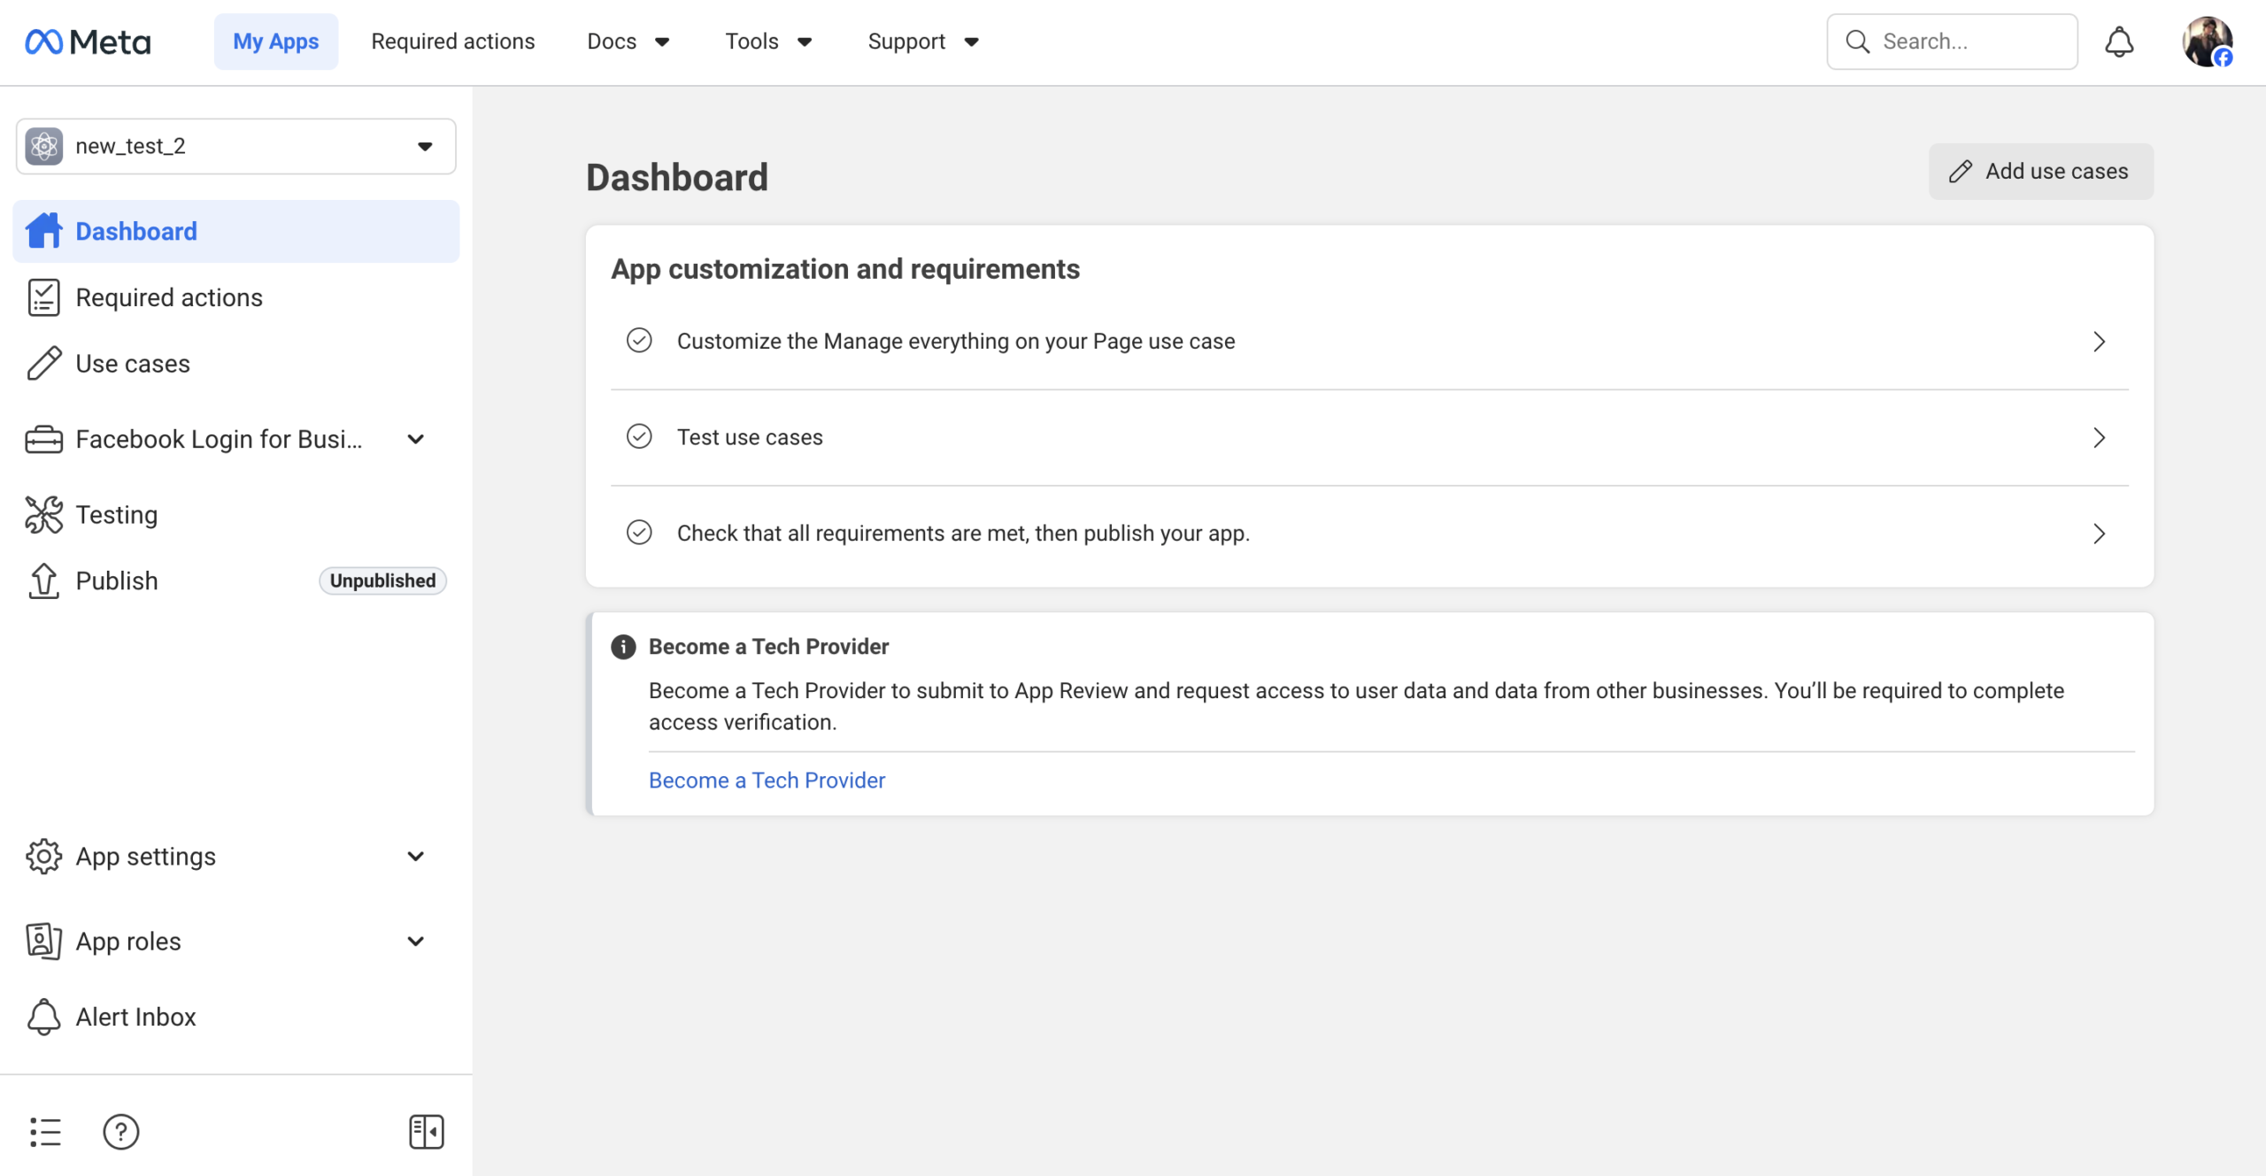Image resolution: width=2266 pixels, height=1176 pixels.
Task: Click the info icon beside Become a Tech Provider
Action: (623, 647)
